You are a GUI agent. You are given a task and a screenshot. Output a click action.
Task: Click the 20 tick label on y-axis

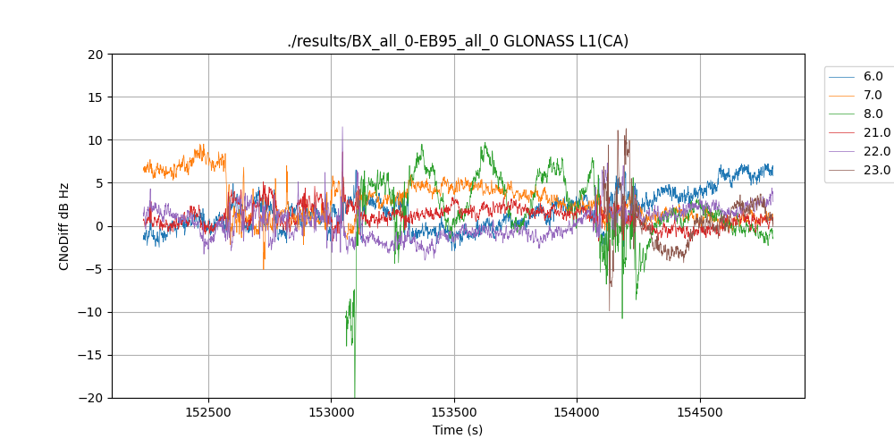(97, 55)
